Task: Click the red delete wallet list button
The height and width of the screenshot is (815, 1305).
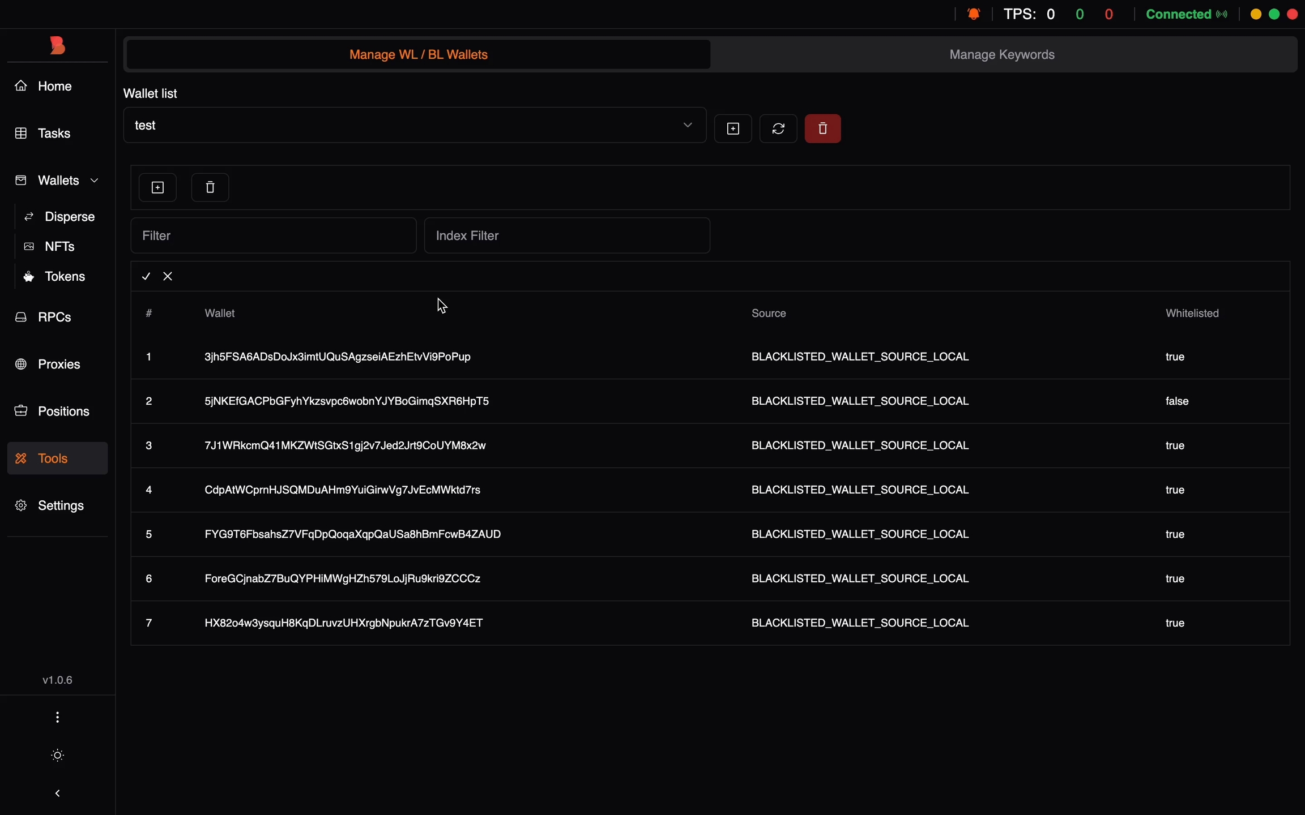Action: tap(822, 128)
